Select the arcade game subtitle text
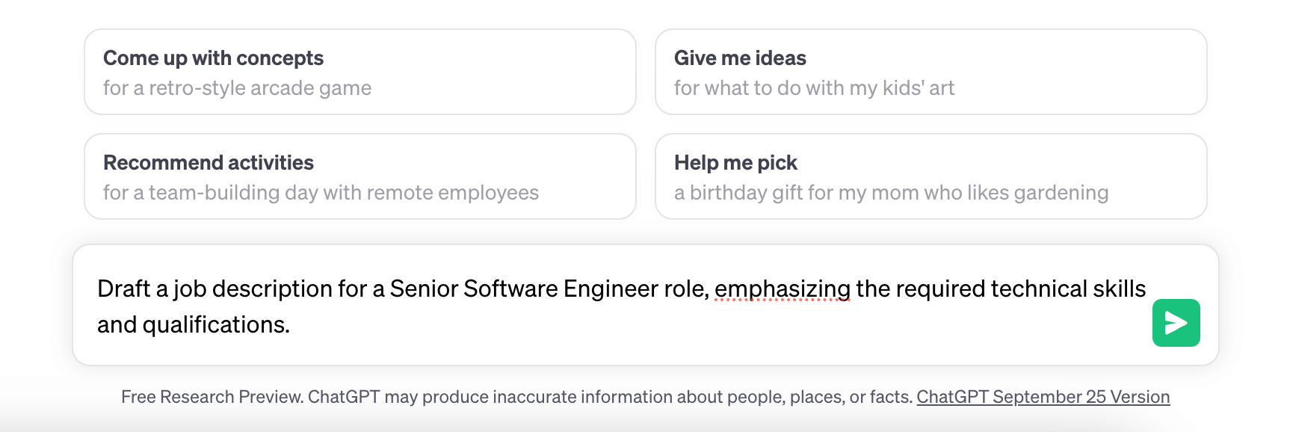 click(x=236, y=87)
